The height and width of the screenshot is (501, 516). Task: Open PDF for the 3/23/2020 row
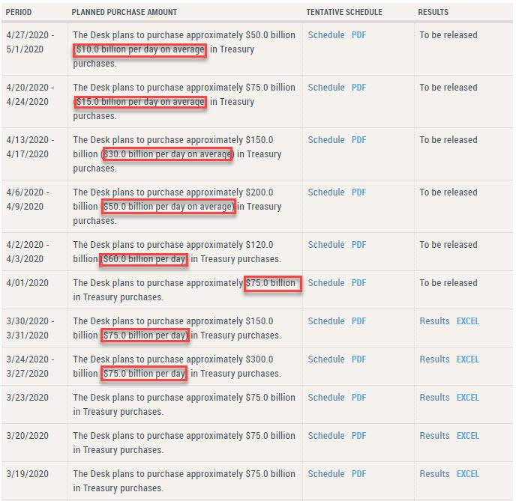(358, 398)
